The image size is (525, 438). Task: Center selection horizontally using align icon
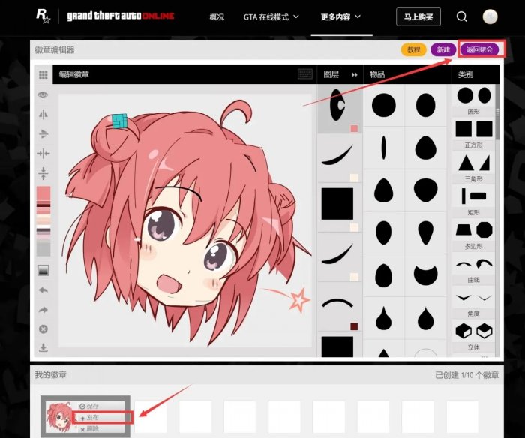43,154
